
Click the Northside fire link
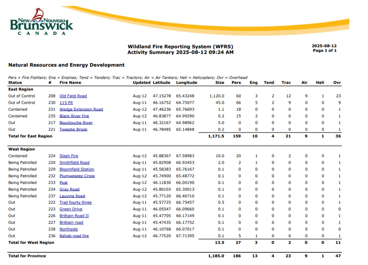pos(69,229)
